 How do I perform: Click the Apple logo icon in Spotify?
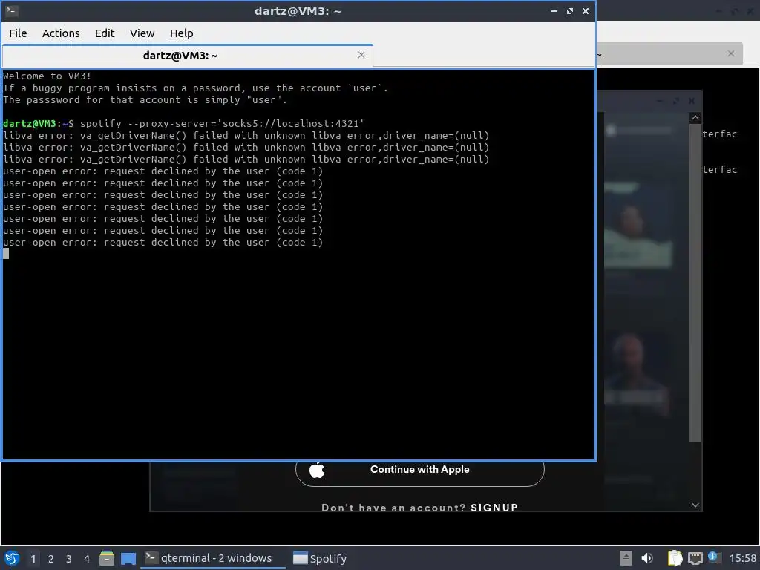point(317,469)
